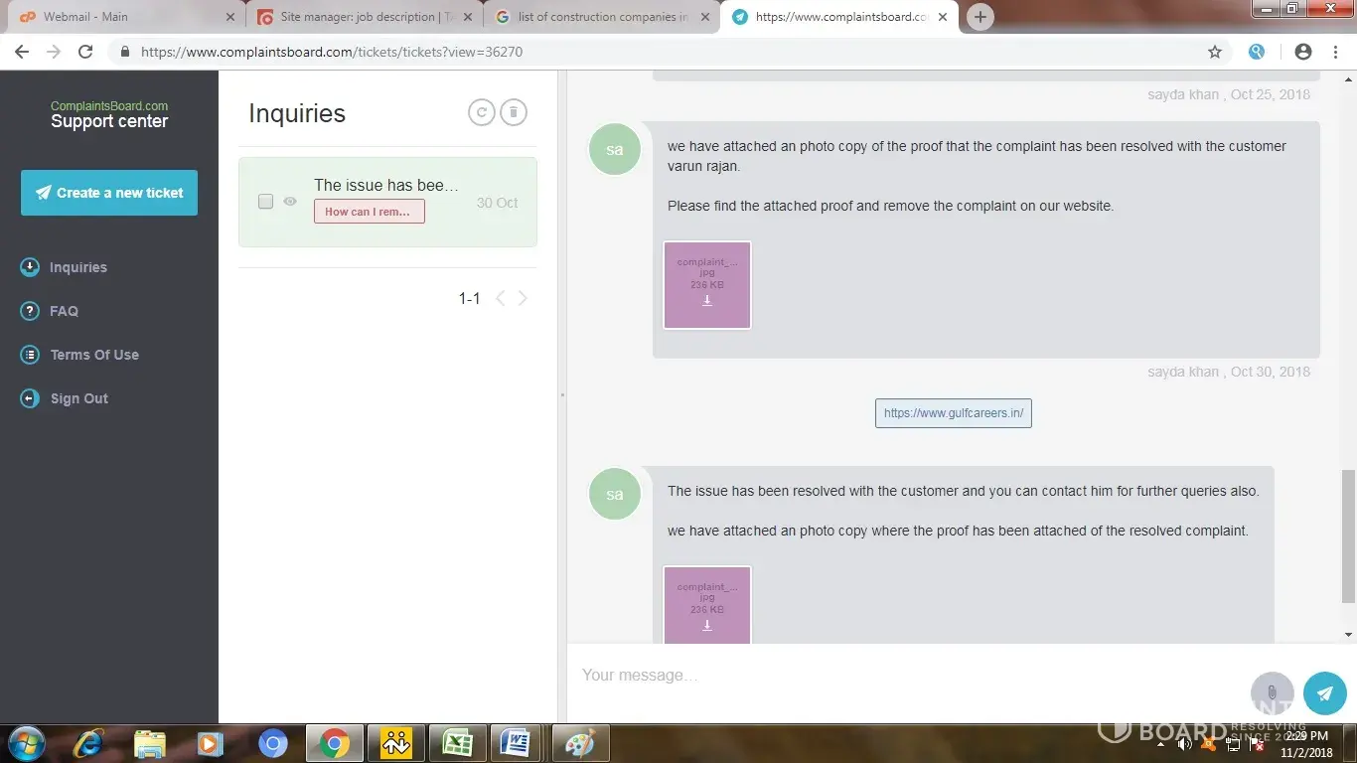
Task: Click into the 'Your message…' field
Action: pos(904,676)
